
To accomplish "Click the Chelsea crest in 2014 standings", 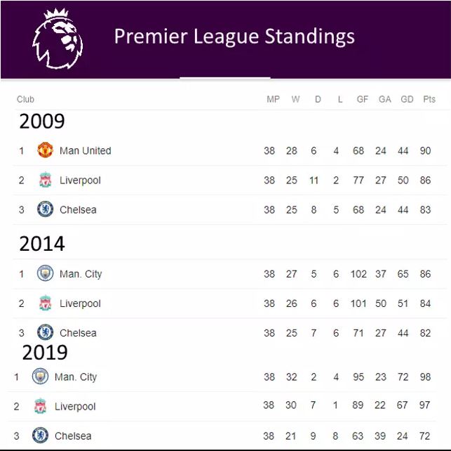I will pos(45,332).
